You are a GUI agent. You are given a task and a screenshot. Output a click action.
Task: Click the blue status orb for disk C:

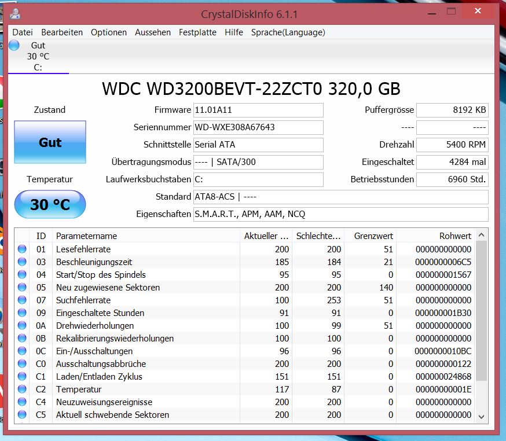(14, 46)
